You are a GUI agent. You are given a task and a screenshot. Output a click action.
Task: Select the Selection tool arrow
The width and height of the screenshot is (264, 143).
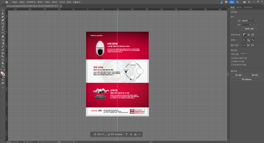3,10
